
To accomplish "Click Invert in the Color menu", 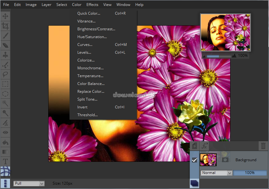I will pyautogui.click(x=82, y=107).
